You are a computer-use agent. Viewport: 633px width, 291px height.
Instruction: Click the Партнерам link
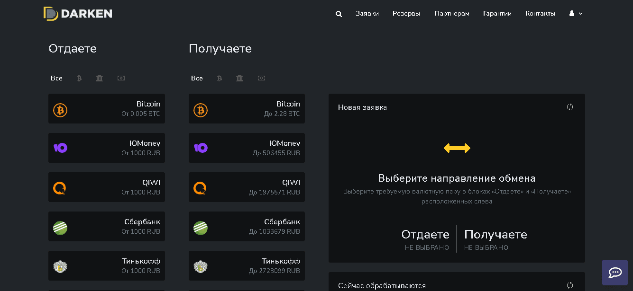pos(452,14)
